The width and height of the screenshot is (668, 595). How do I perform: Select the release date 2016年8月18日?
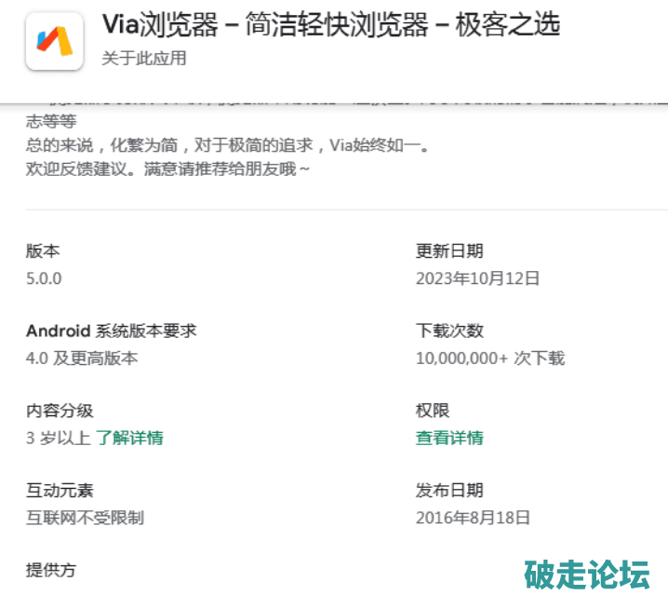pos(473,517)
